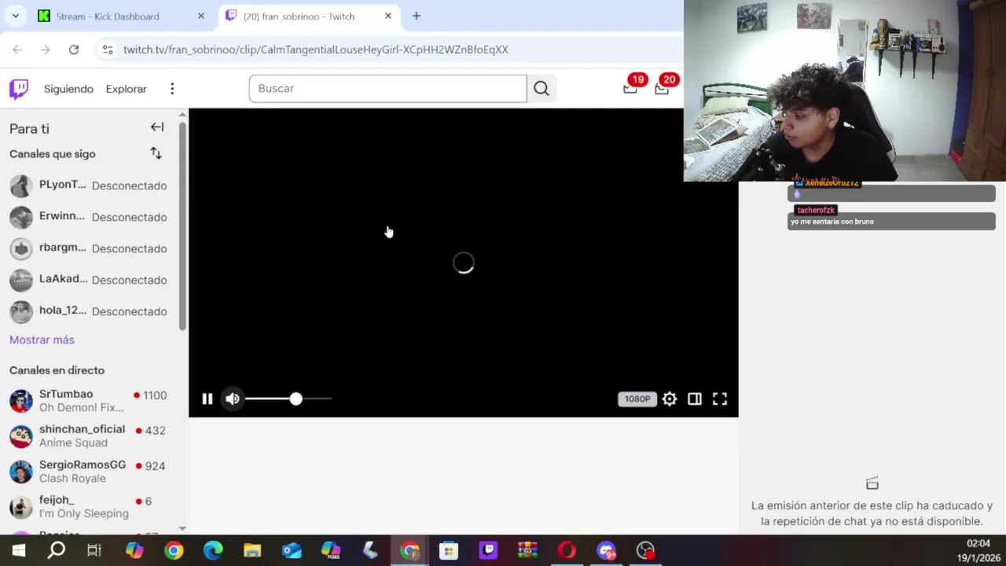Click the 'Canales que sigo' heading
Viewport: 1006px width, 566px height.
click(x=53, y=154)
